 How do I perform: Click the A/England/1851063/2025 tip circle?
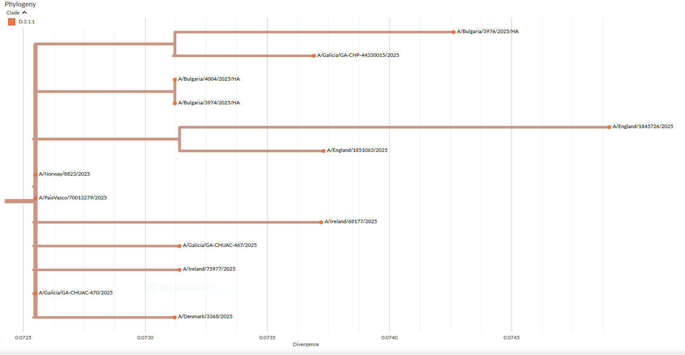pyautogui.click(x=324, y=151)
